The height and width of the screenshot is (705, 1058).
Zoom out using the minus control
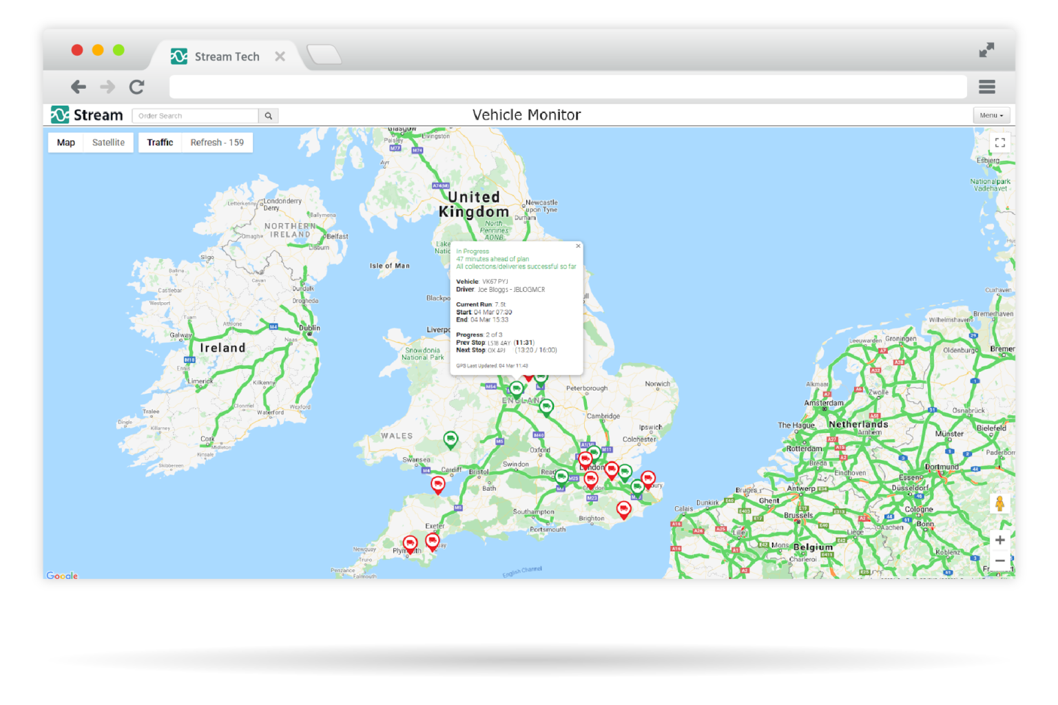pos(1000,560)
